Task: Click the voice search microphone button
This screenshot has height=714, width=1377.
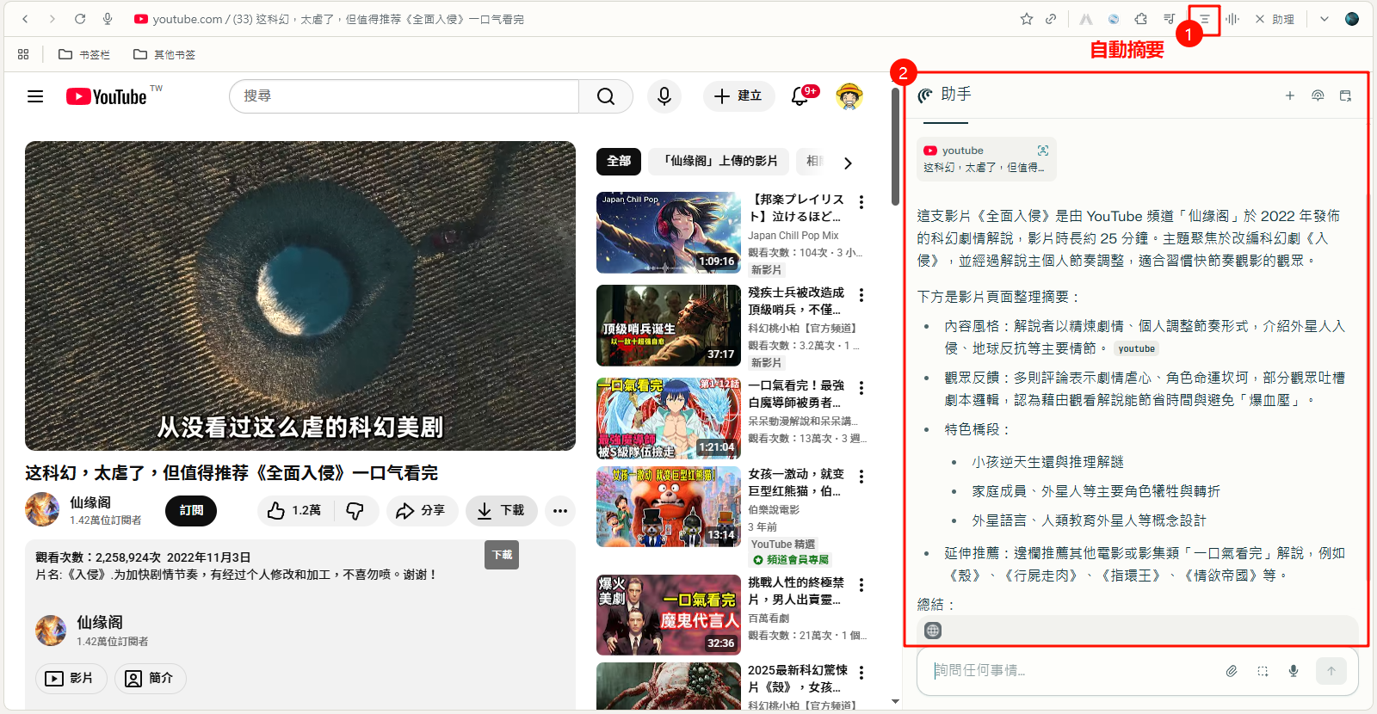Action: [x=664, y=96]
